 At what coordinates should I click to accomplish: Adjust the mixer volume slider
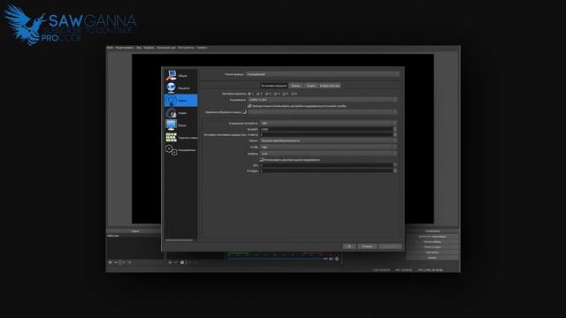[277, 259]
